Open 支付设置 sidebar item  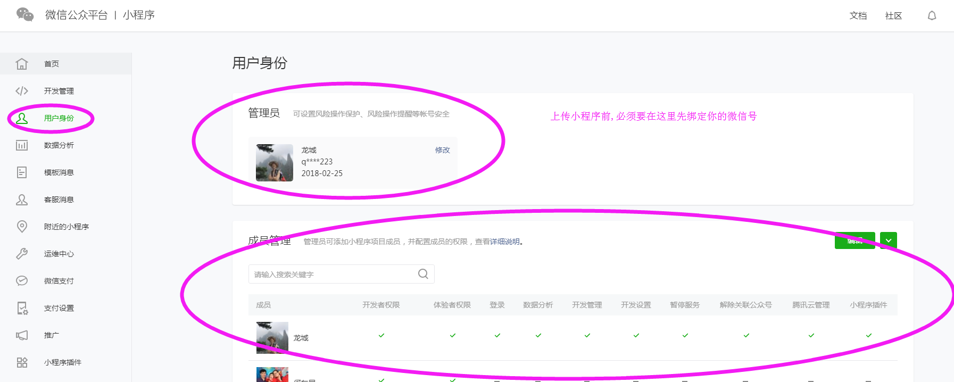[x=59, y=308]
